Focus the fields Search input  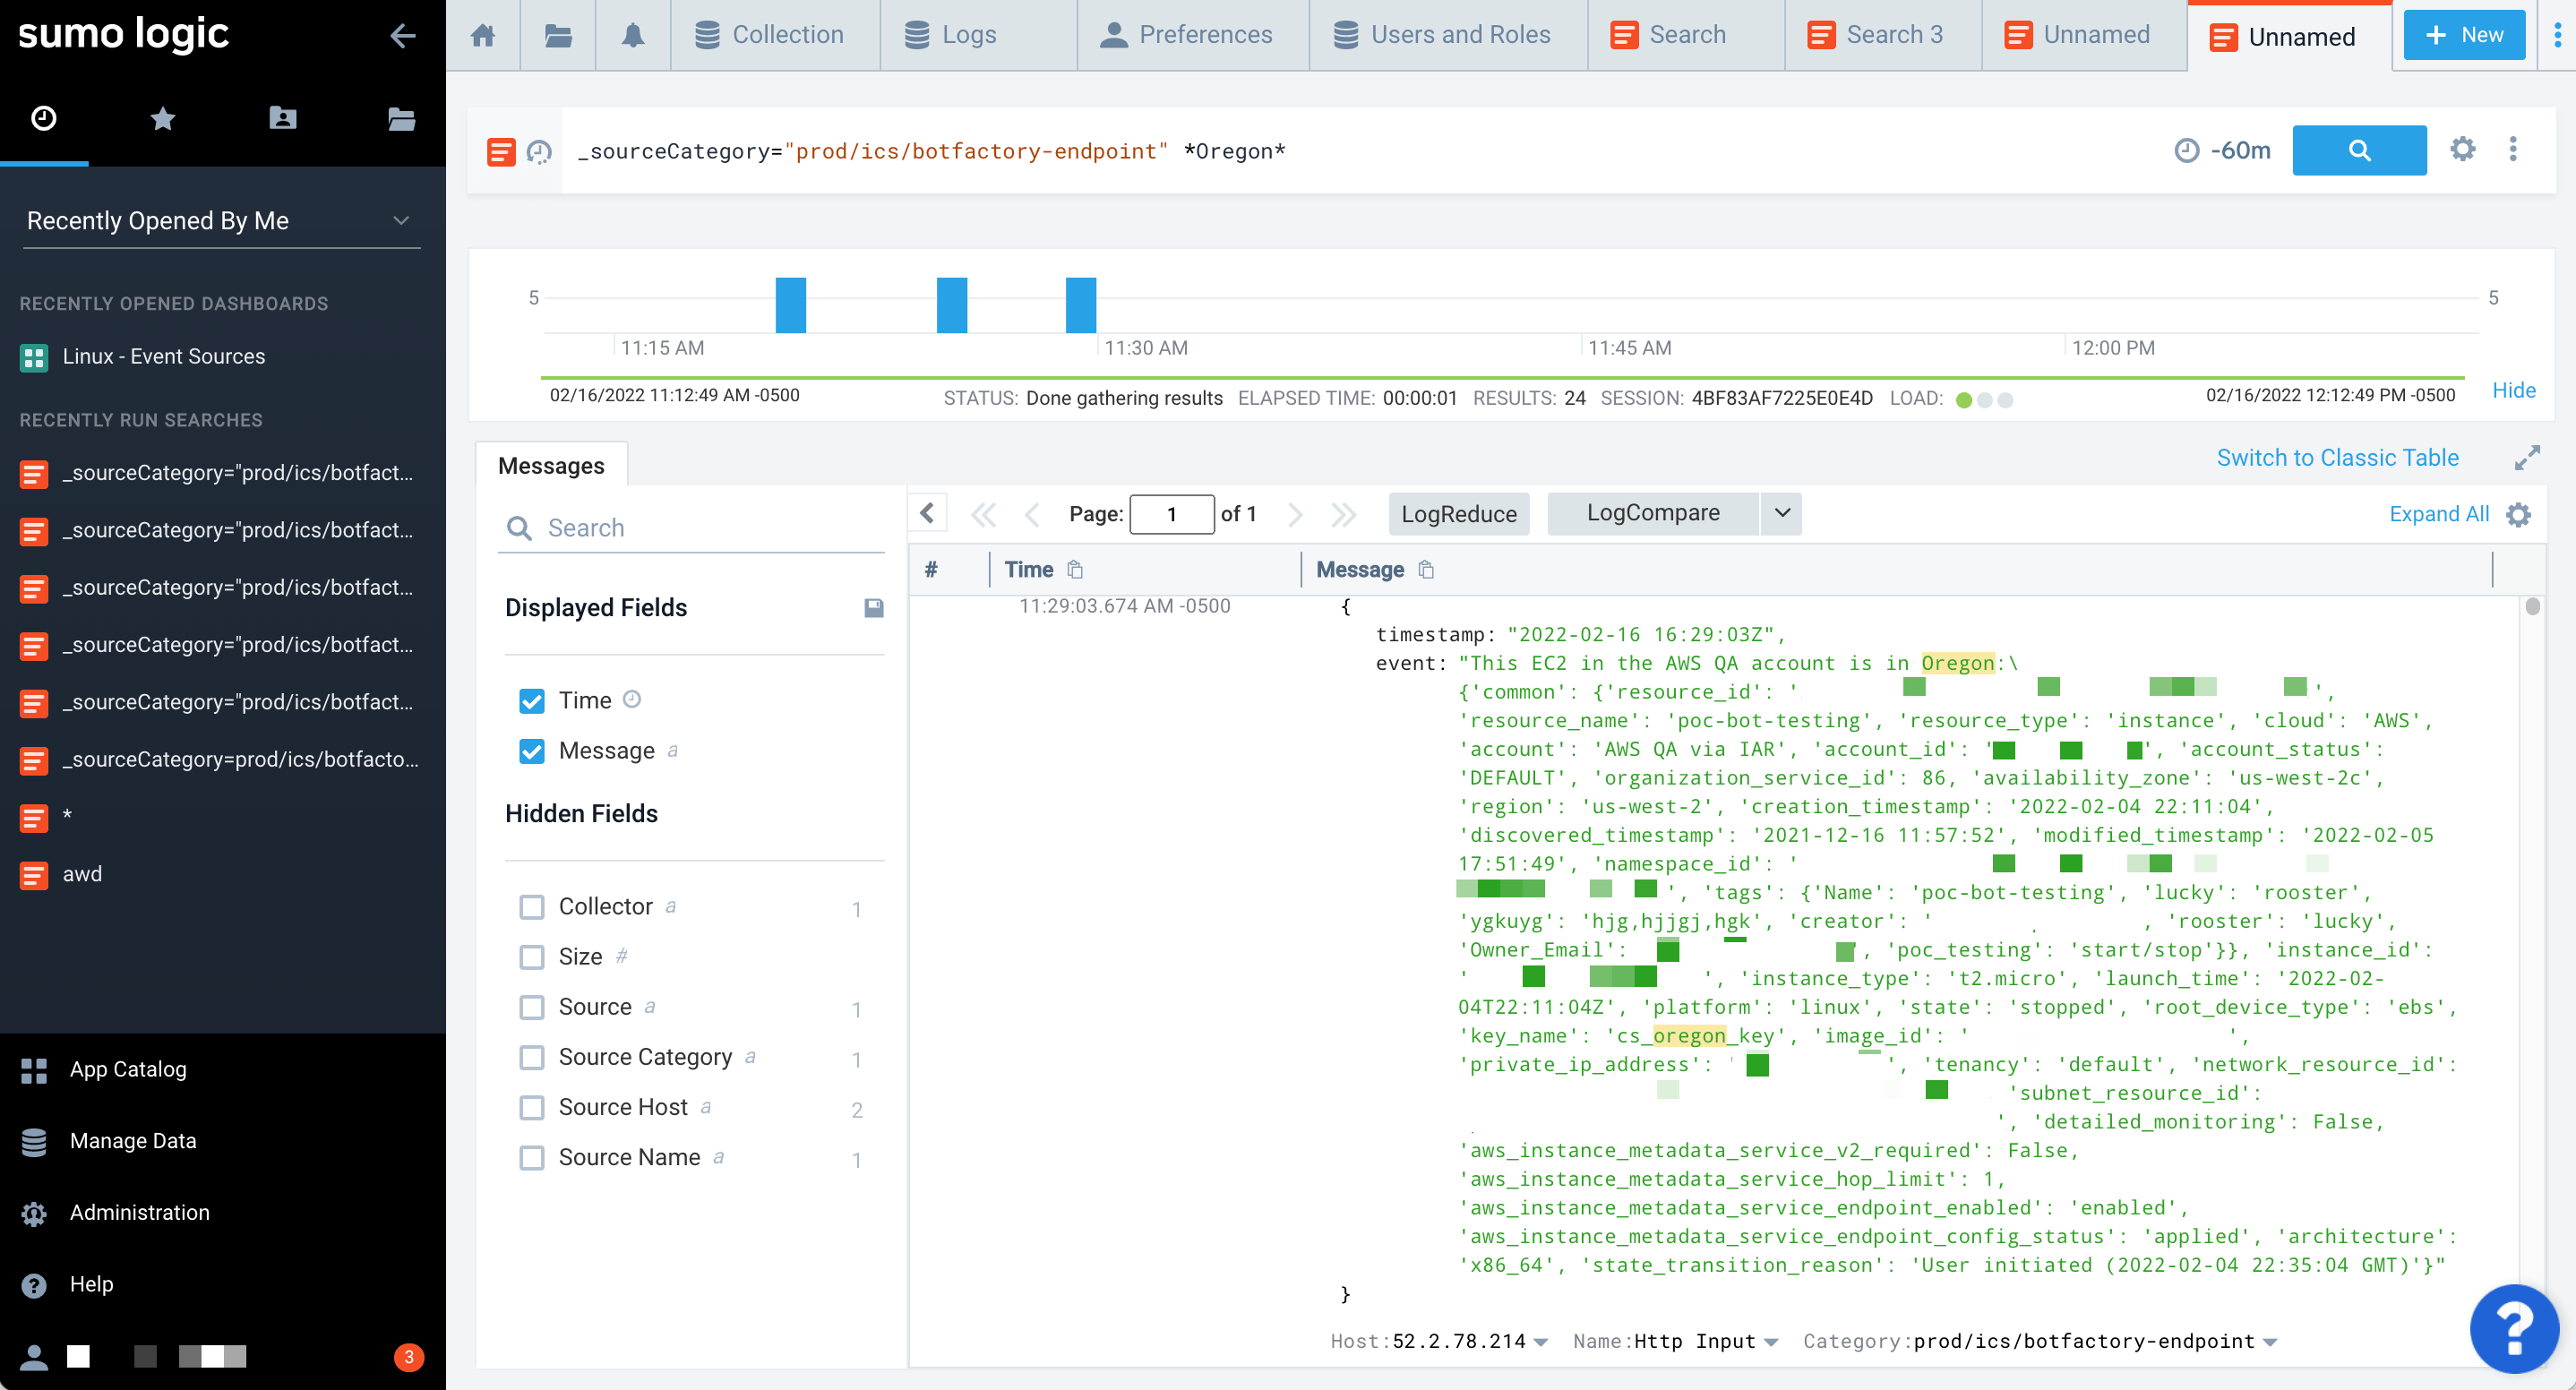[700, 528]
